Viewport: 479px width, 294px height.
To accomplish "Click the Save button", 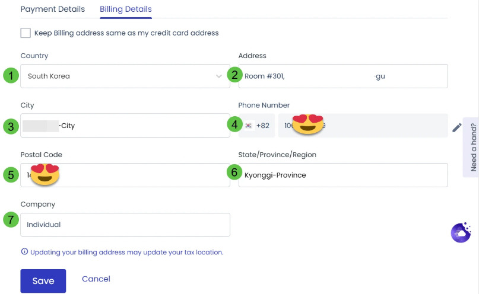I will [43, 281].
